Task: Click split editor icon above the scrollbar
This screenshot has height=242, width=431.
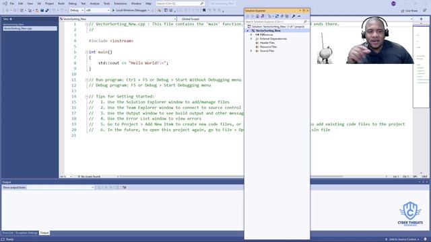Action: click(421, 19)
